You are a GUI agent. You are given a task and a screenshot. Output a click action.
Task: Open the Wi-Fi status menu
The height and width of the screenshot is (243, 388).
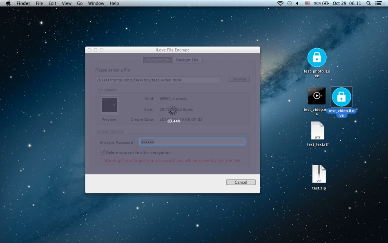pyautogui.click(x=280, y=3)
